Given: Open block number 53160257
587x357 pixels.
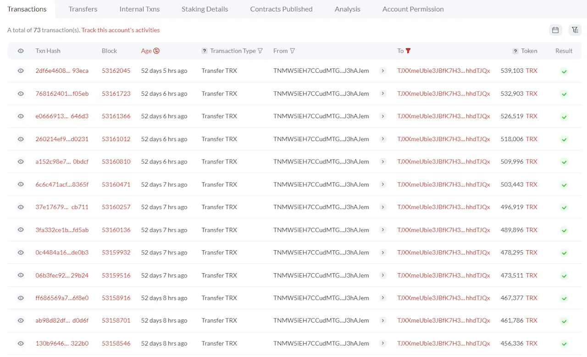Looking at the screenshot, I should tap(116, 207).
